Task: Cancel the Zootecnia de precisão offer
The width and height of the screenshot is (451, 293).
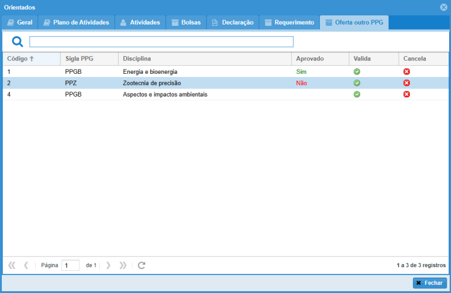Action: tap(407, 83)
